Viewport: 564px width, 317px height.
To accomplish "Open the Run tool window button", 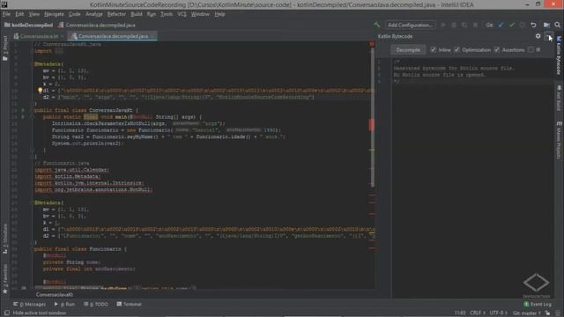I will point(64,304).
